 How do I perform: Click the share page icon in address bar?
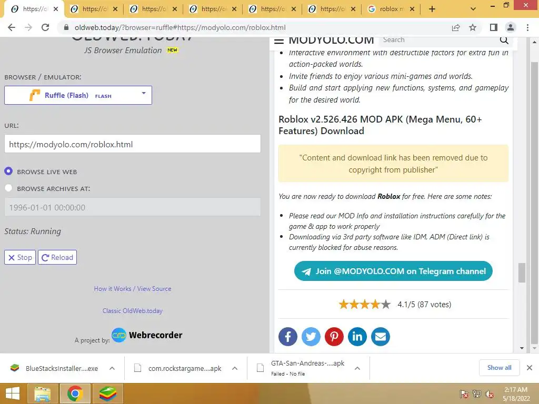click(x=456, y=27)
